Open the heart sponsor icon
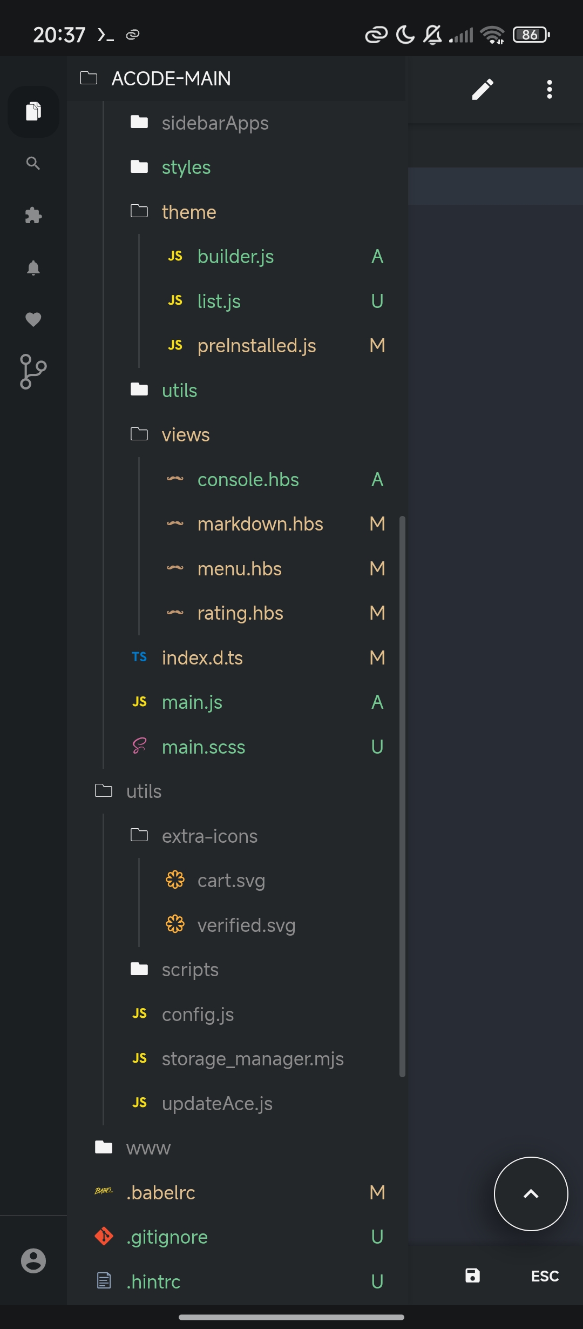The height and width of the screenshot is (1329, 583). 33,319
